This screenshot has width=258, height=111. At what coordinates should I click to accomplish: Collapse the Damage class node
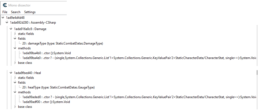11,29
